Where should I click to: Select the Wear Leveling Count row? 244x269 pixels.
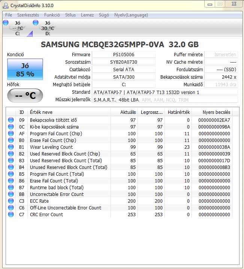[x=119, y=147]
